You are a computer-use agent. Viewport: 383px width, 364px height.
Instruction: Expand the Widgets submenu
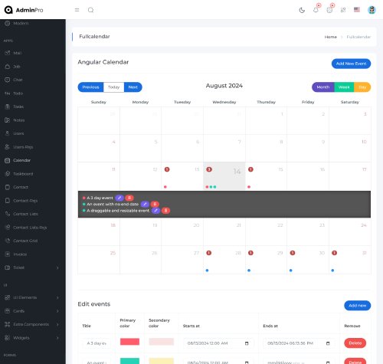point(33,338)
